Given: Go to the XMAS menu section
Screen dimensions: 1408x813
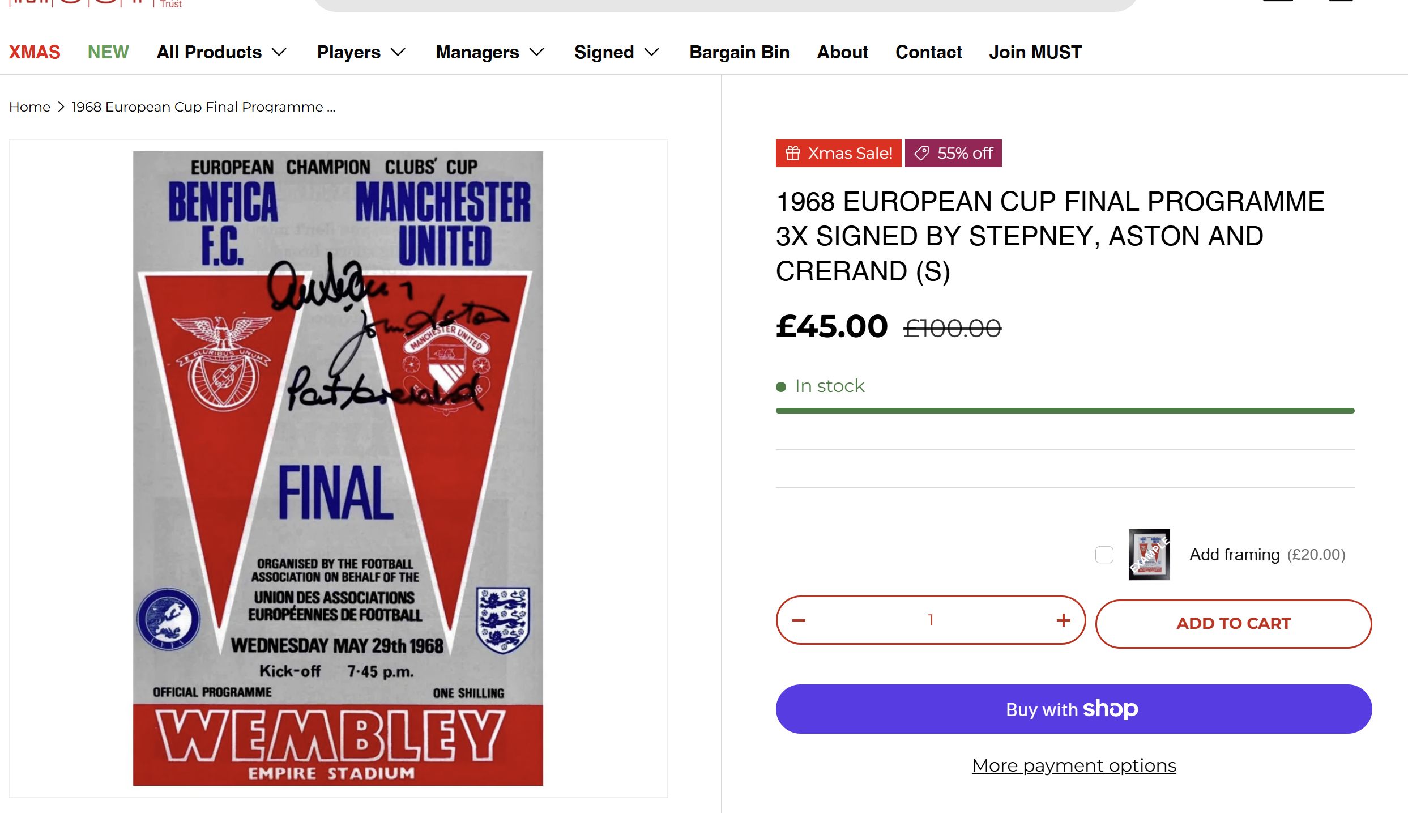Looking at the screenshot, I should 35,52.
